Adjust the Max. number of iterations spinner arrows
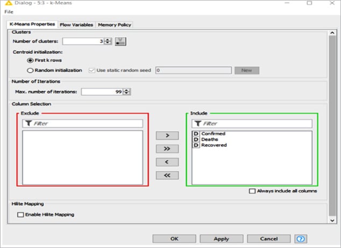Screen dimensions: 341x248 tap(126, 91)
